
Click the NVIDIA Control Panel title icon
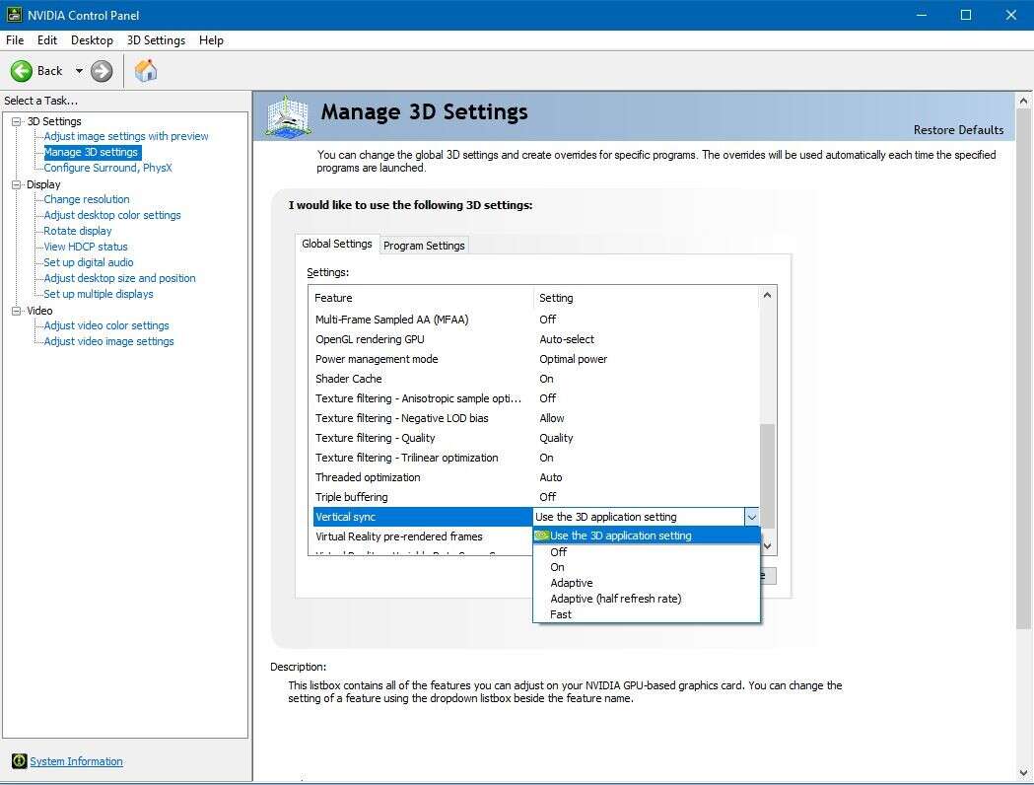[14, 15]
